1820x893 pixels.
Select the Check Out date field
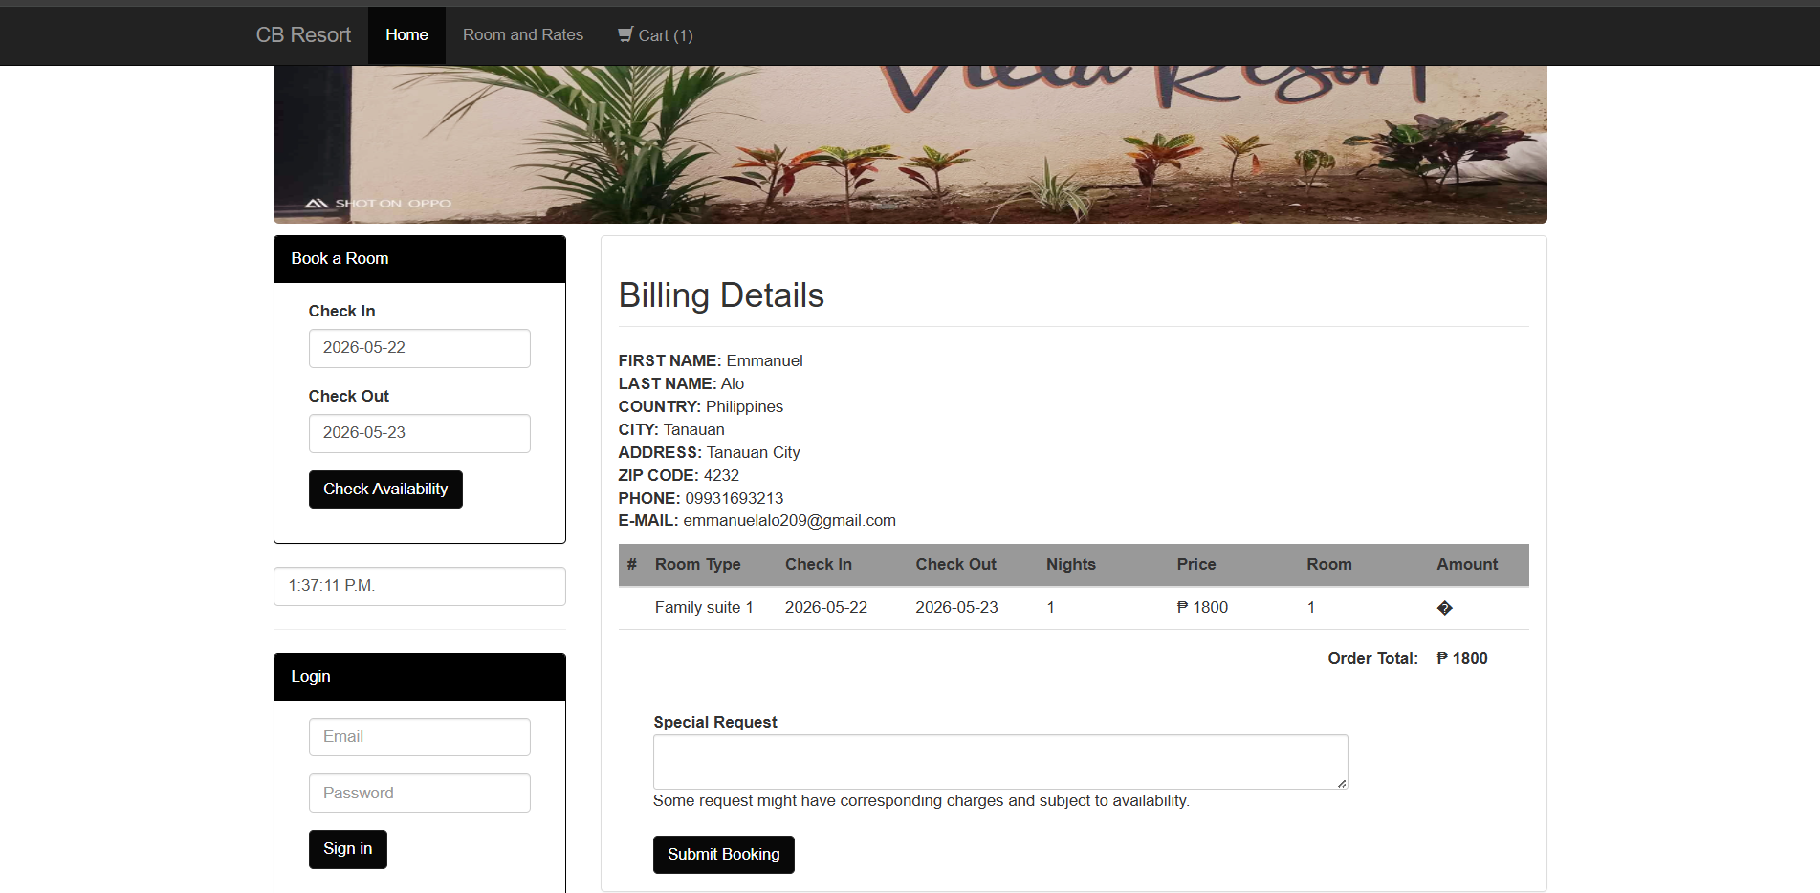tap(419, 433)
